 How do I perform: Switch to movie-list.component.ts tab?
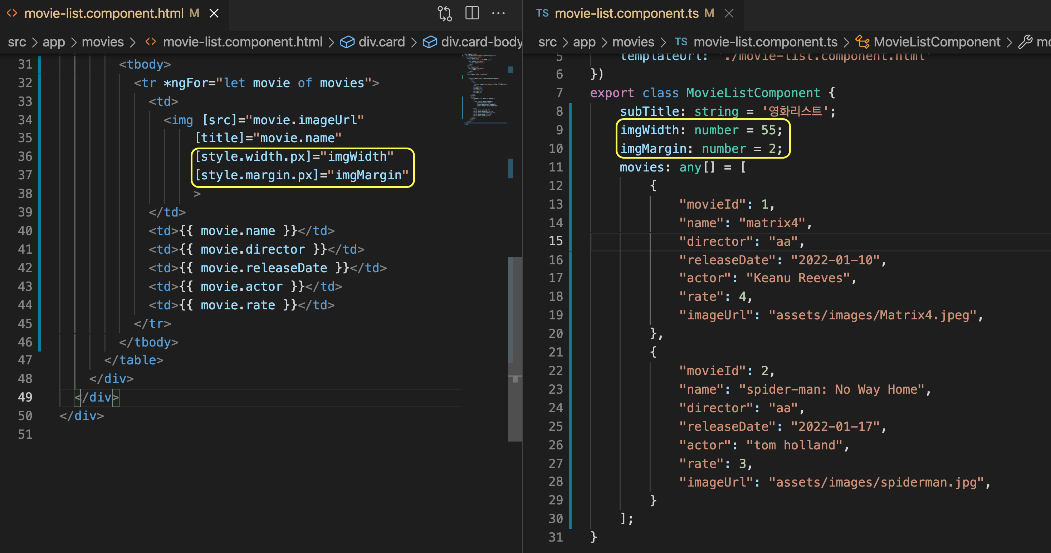pos(626,14)
